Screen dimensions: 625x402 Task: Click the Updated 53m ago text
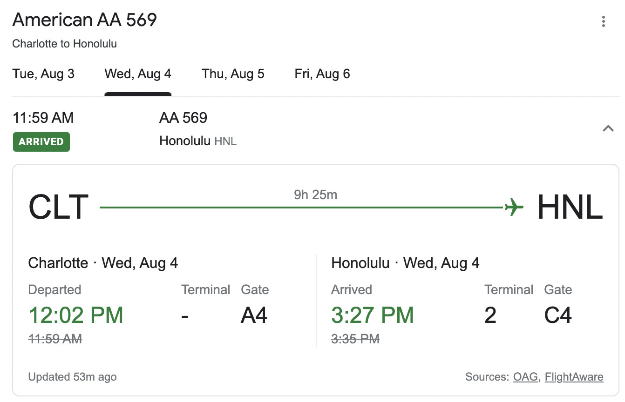(x=73, y=377)
